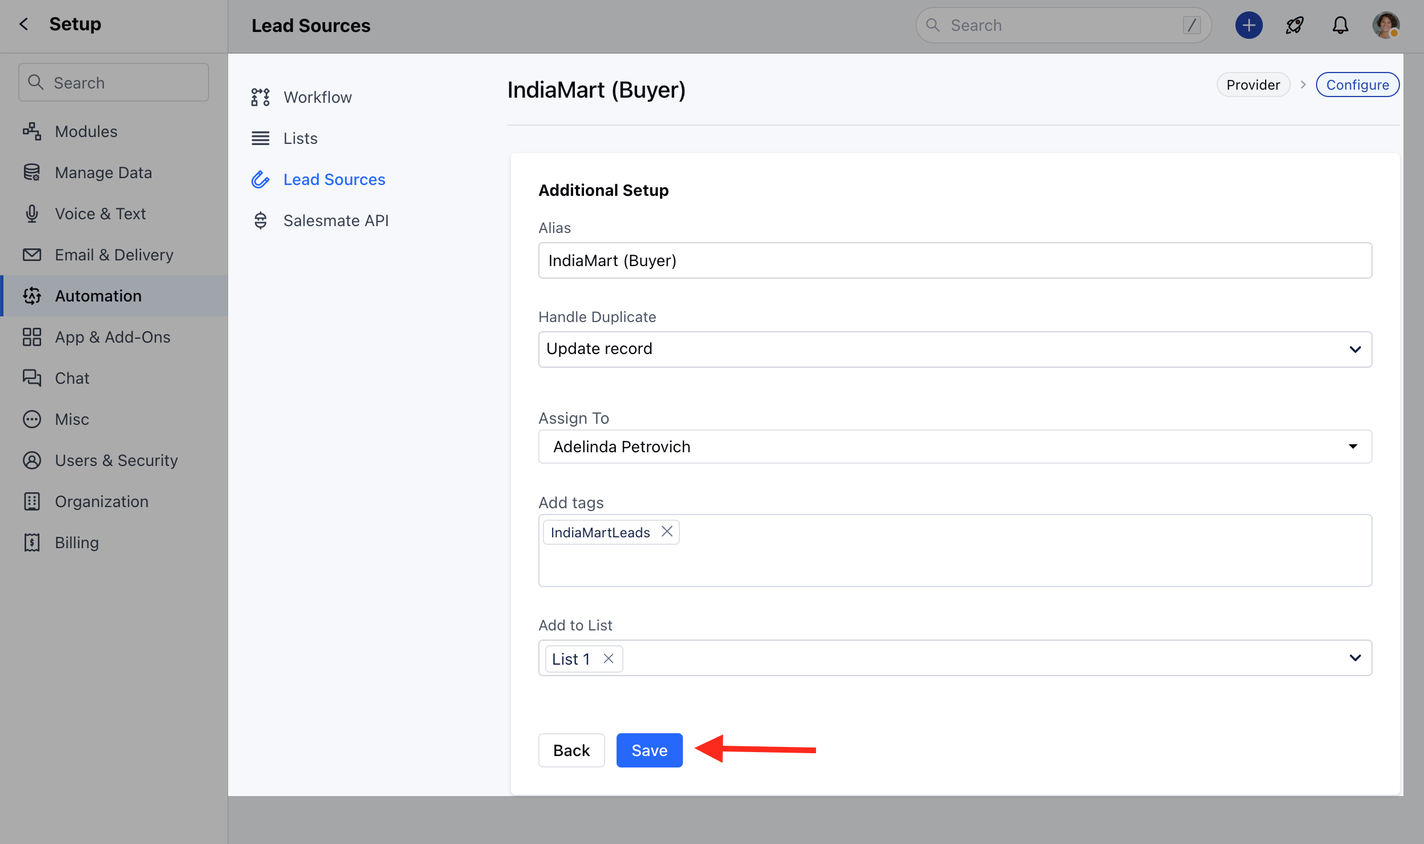Click the Save button
Screen dimensions: 1424x844
[x=649, y=750]
